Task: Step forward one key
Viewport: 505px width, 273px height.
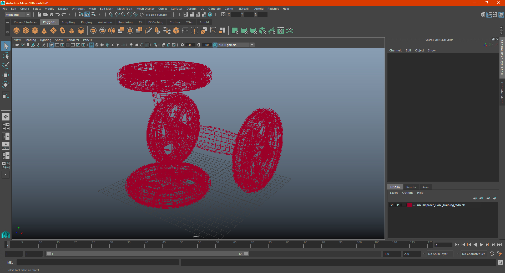Action: click(x=487, y=245)
